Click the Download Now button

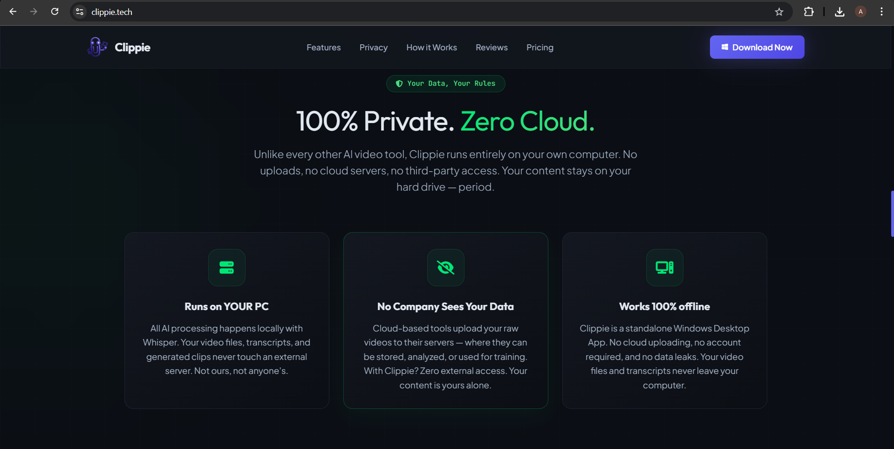click(757, 47)
